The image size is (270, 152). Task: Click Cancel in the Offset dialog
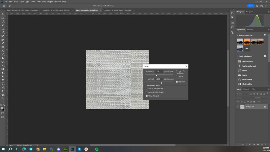point(180,77)
